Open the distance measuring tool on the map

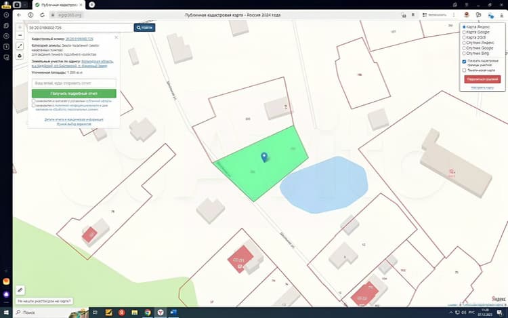coord(20,46)
